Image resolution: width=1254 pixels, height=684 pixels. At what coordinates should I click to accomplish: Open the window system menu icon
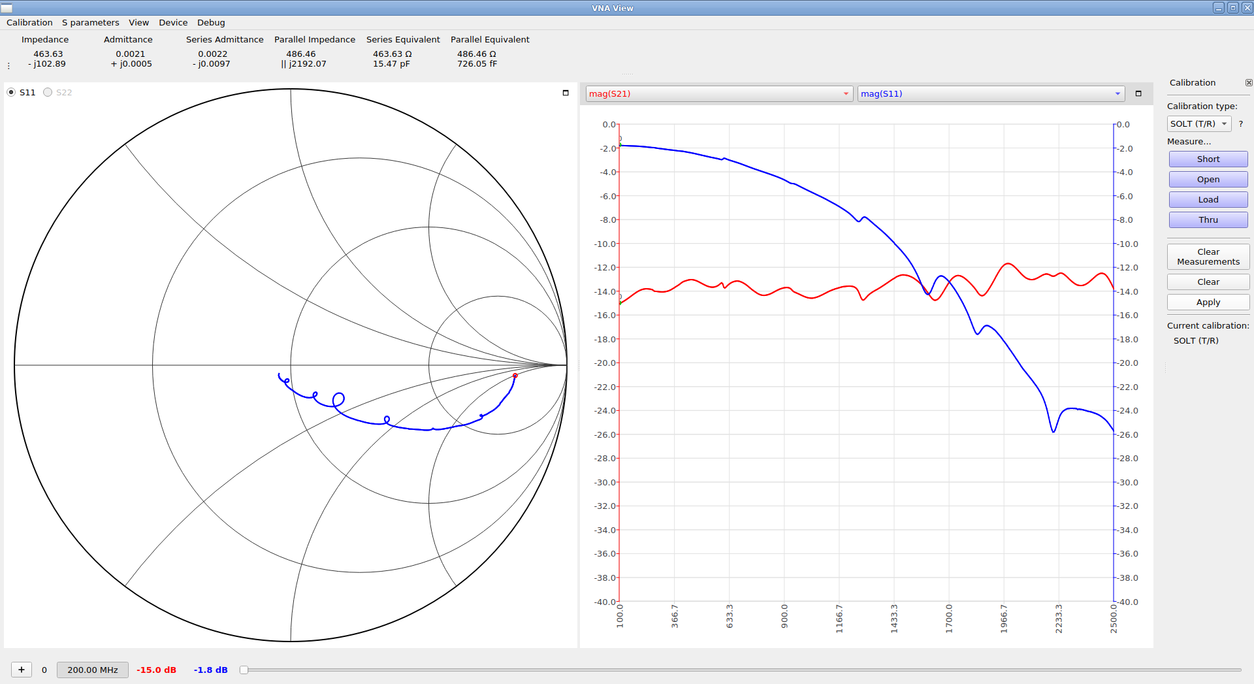pos(7,8)
